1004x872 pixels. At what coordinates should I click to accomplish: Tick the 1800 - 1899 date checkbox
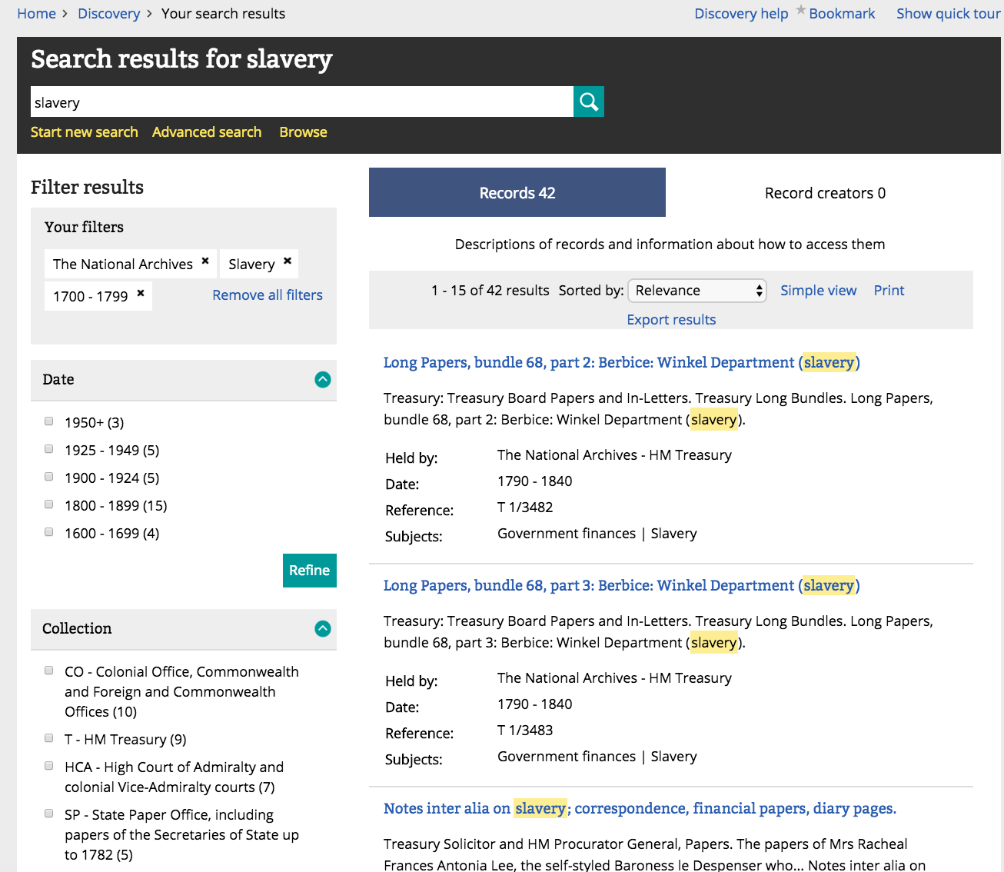[49, 504]
